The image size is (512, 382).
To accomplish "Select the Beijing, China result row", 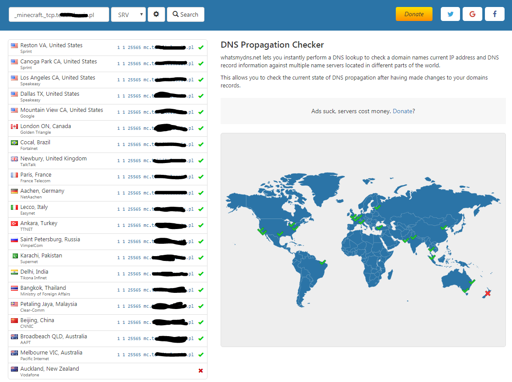I will tap(107, 323).
